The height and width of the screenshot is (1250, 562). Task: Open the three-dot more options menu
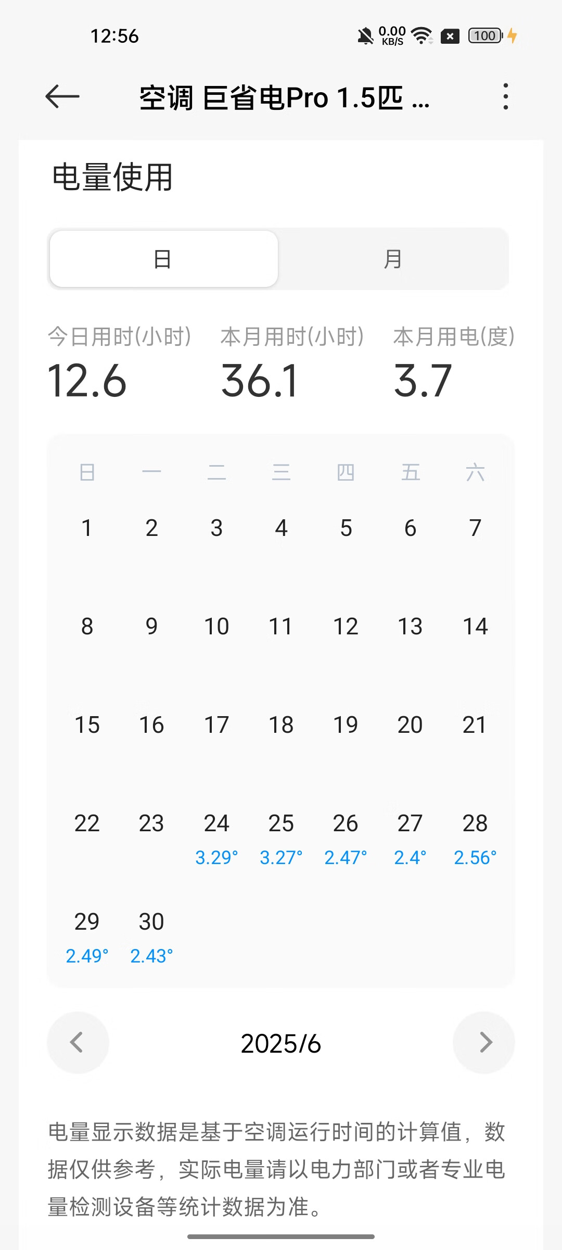pos(505,96)
